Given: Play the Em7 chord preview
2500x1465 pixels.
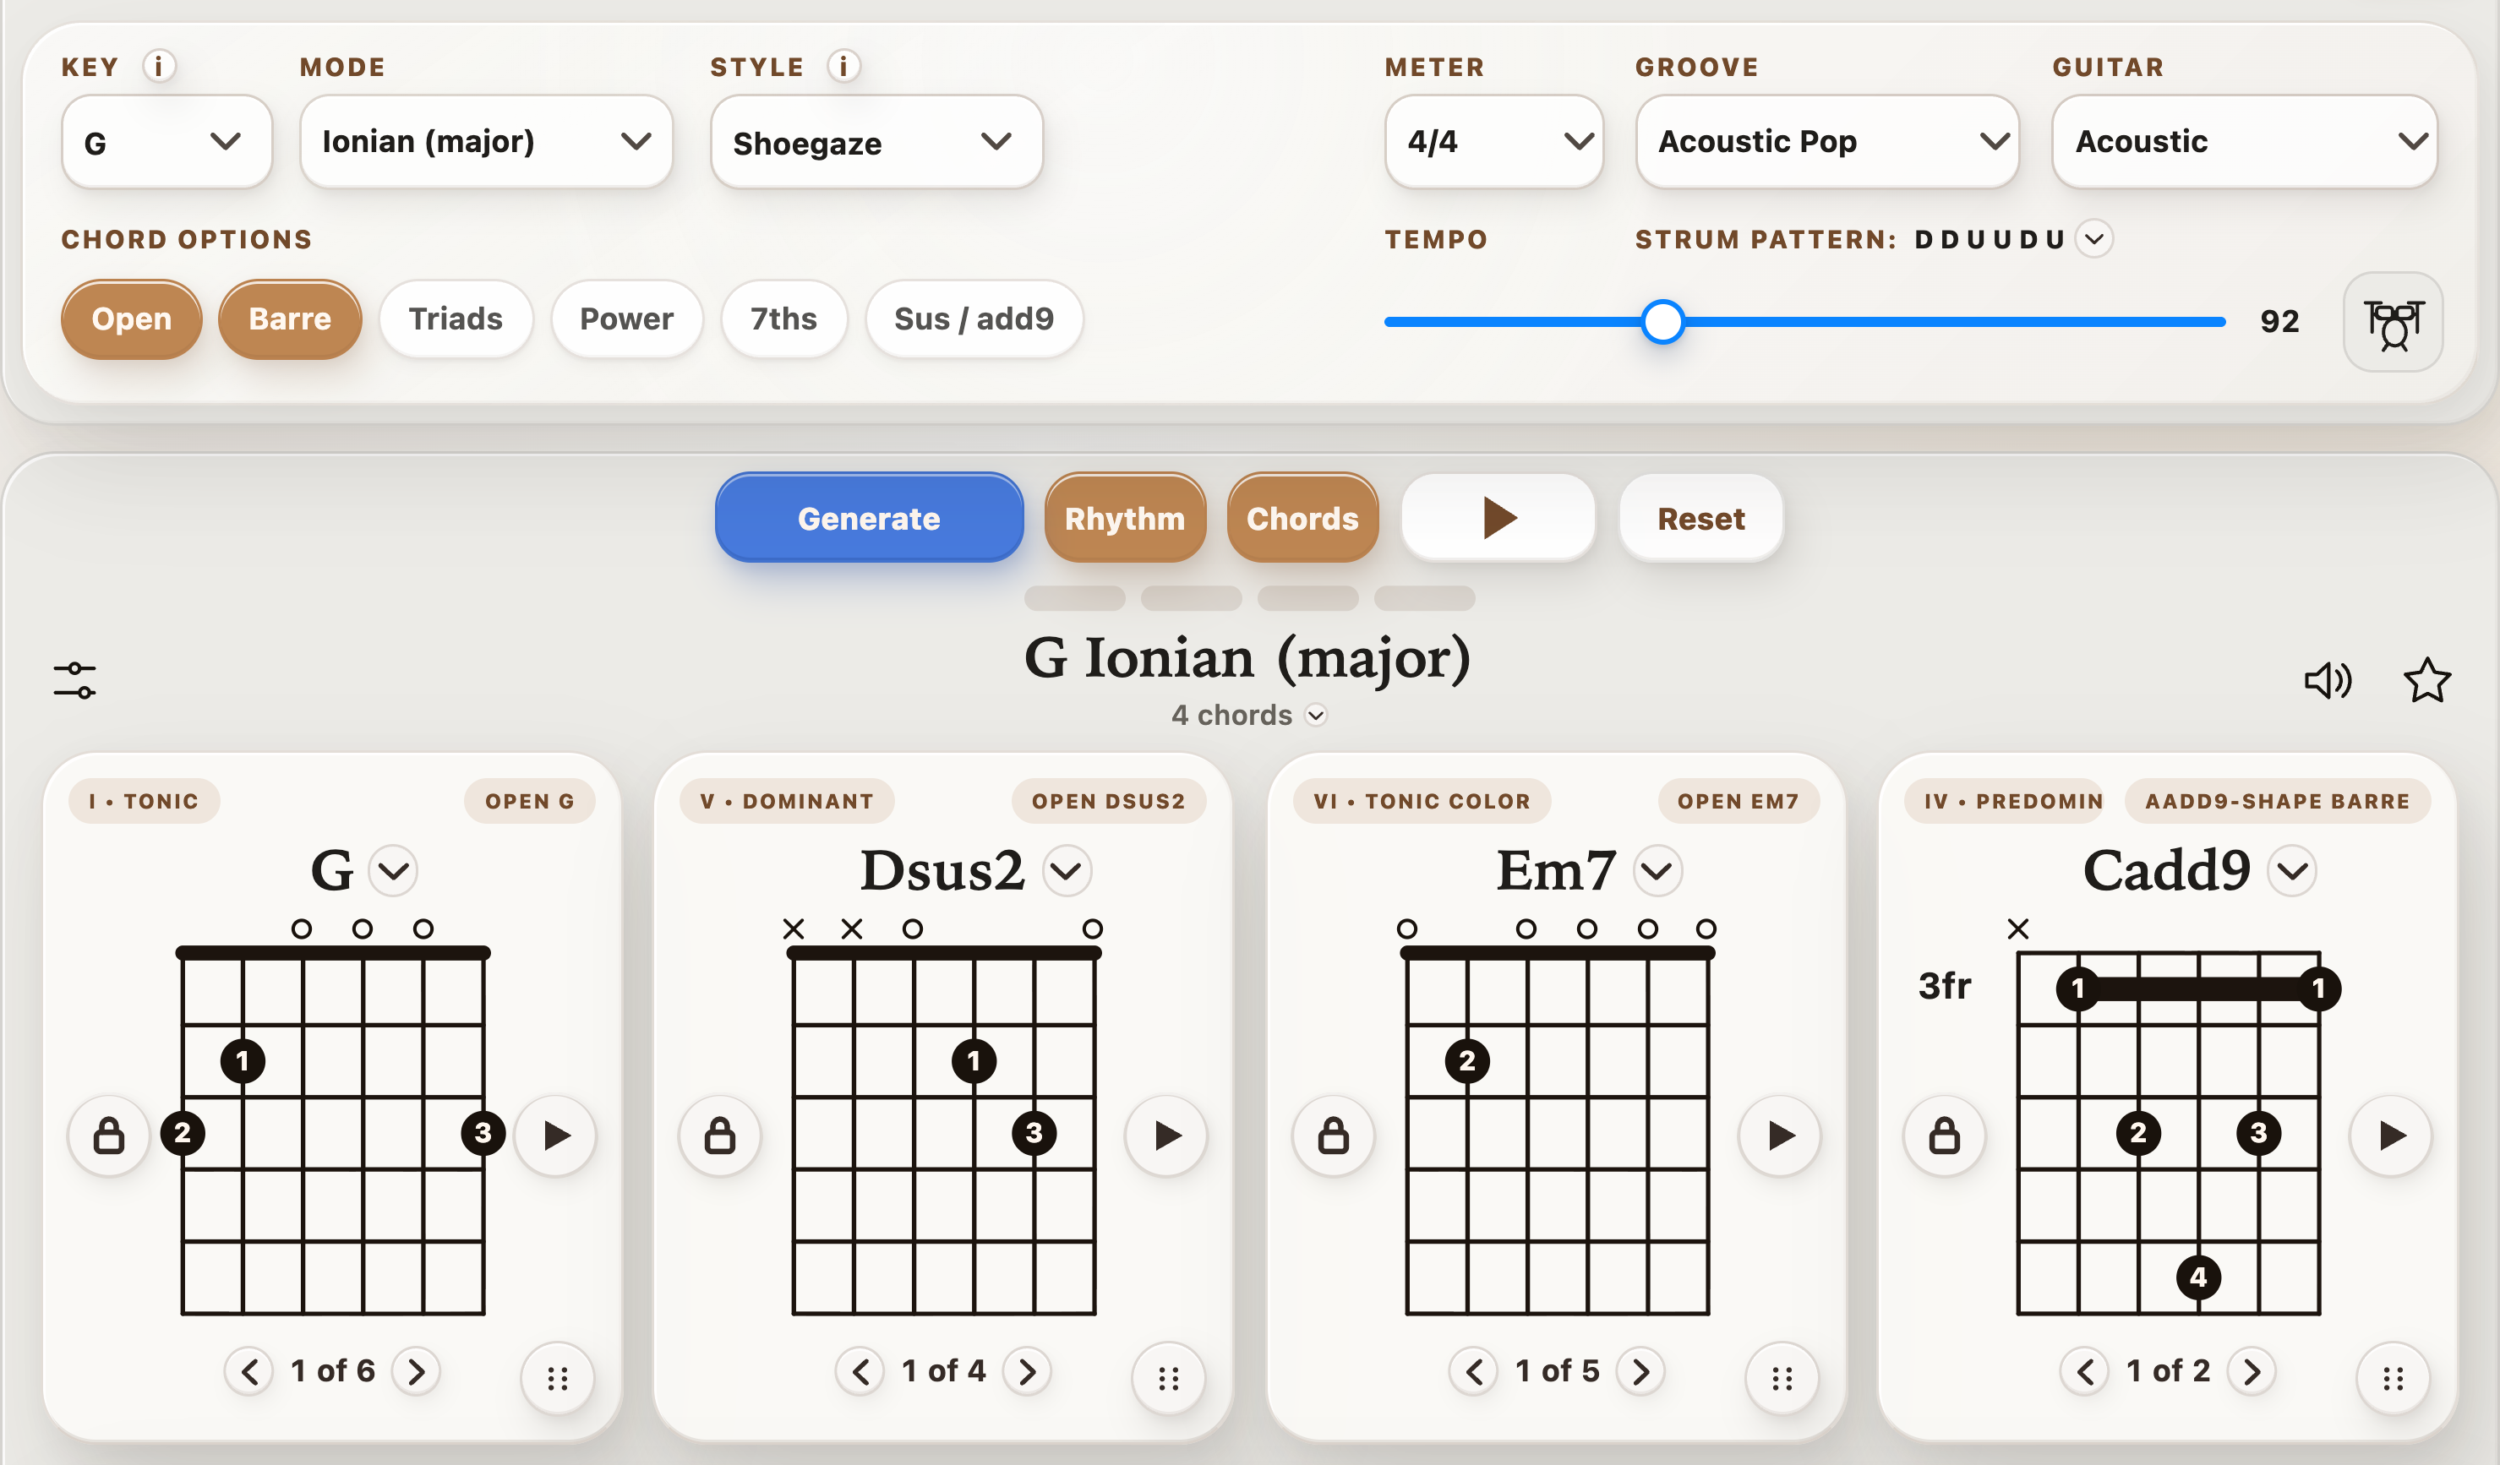Looking at the screenshot, I should [x=1781, y=1135].
